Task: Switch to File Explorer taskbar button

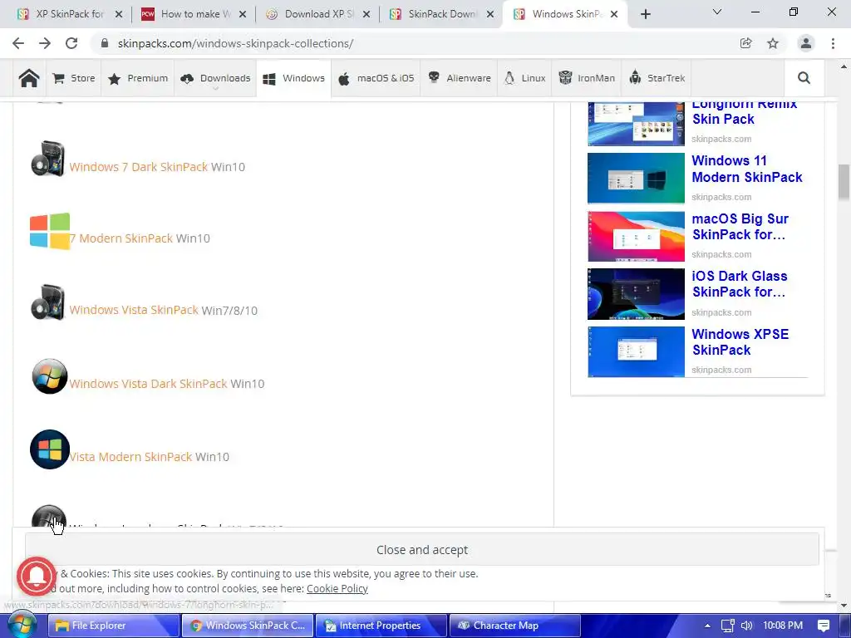Action: coord(113,626)
